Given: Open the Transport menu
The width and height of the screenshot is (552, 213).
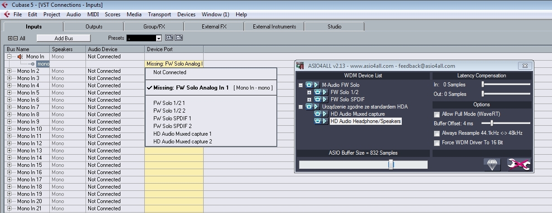Looking at the screenshot, I should [x=159, y=14].
